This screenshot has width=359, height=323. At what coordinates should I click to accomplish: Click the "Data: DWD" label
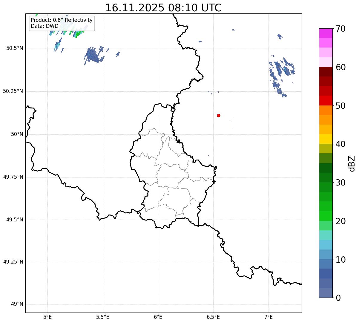pos(45,26)
